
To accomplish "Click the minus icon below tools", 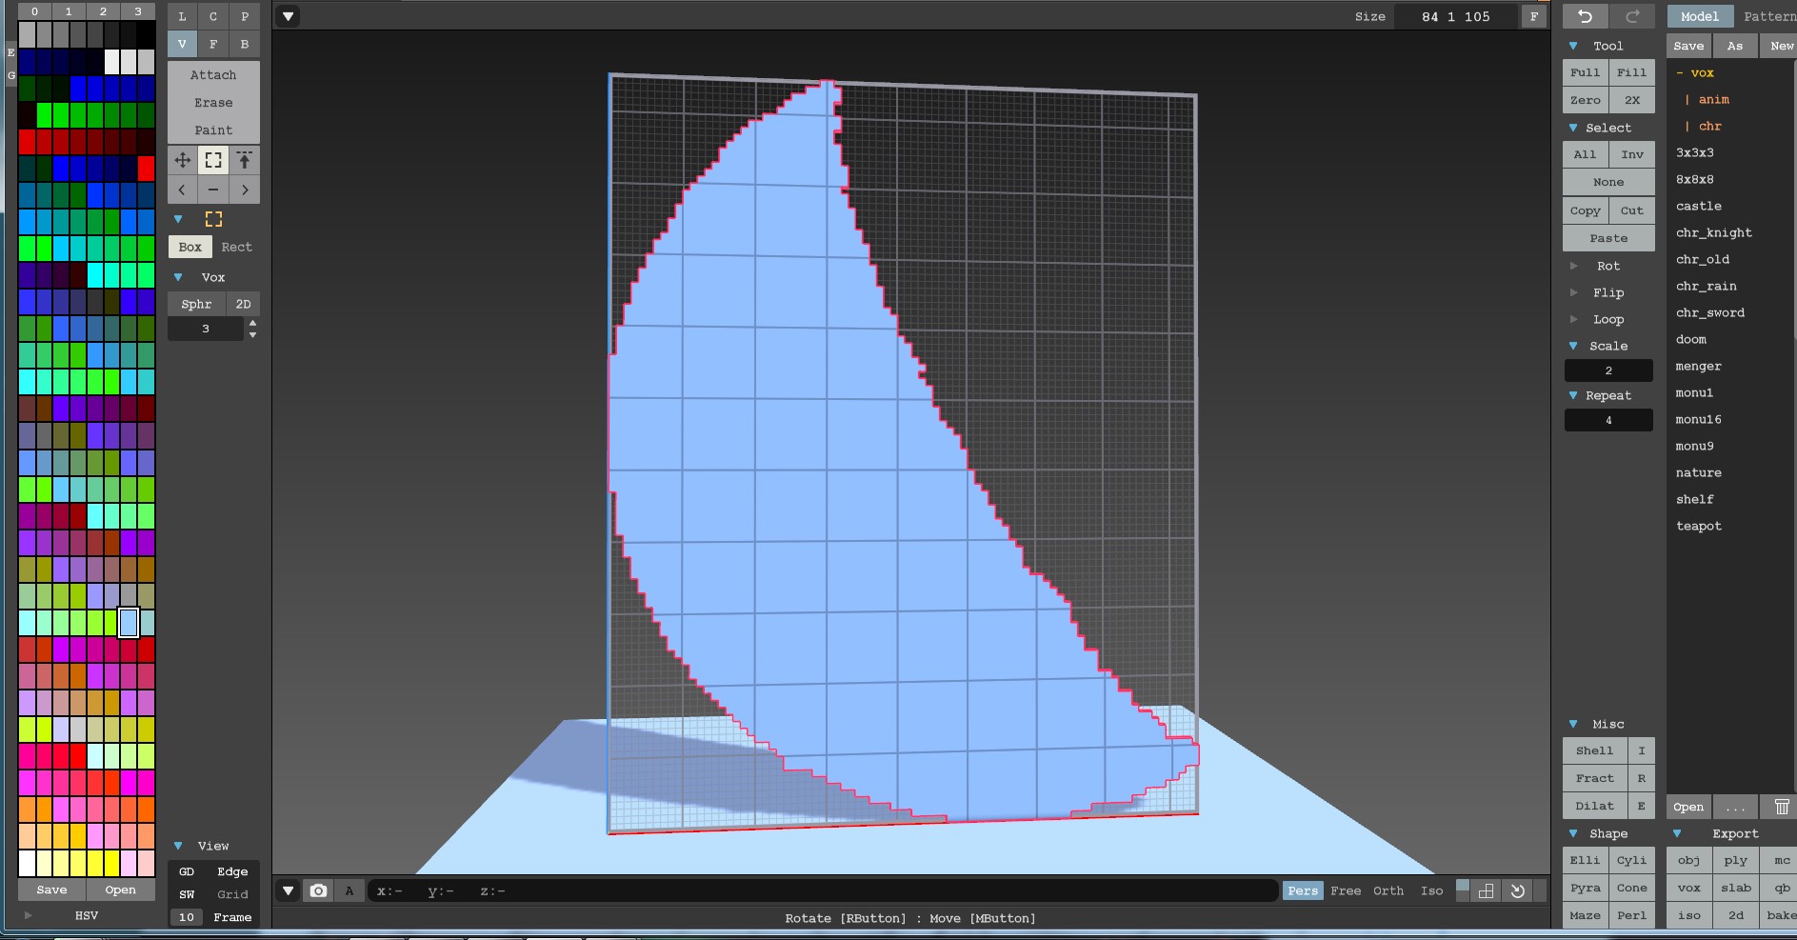I will pos(213,190).
